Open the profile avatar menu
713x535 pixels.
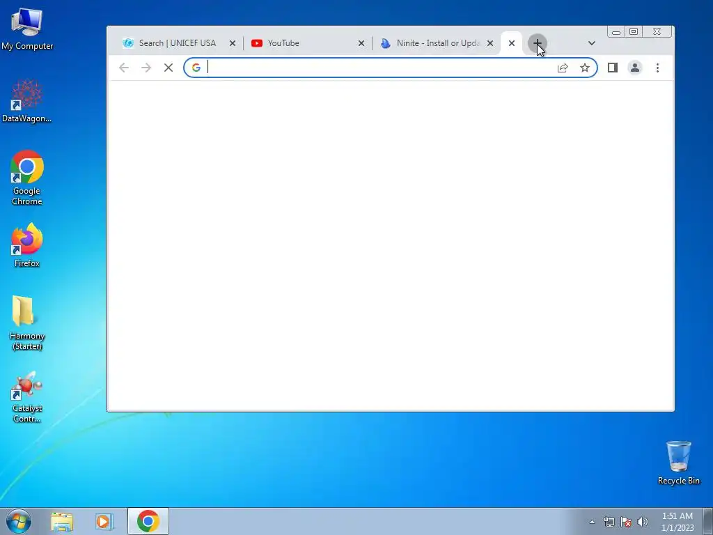coord(635,68)
